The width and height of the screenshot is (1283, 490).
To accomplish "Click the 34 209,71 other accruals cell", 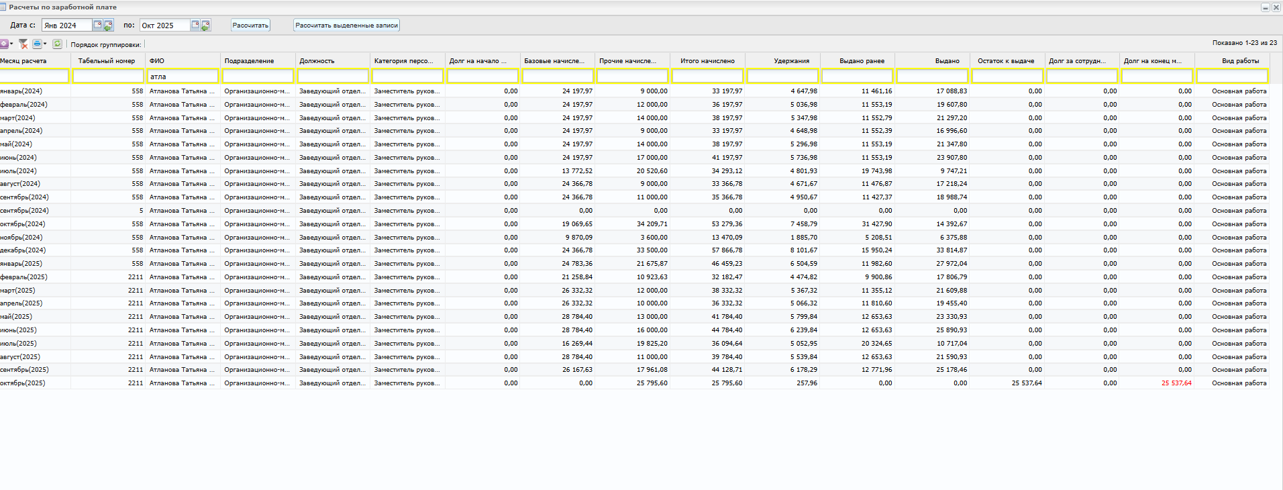I will 652,224.
